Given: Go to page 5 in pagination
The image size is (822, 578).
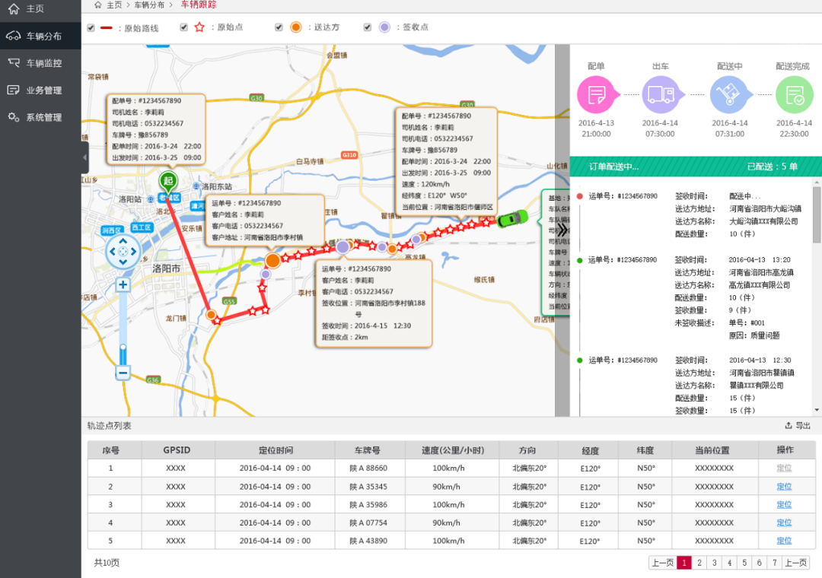Looking at the screenshot, I should 744,562.
